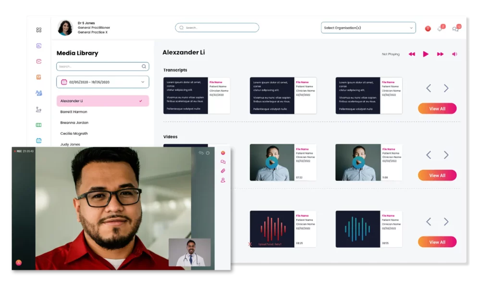Viewport: 492px width, 287px height.
Task: Click the doctor self-view thumbnail in call
Action: (x=189, y=252)
